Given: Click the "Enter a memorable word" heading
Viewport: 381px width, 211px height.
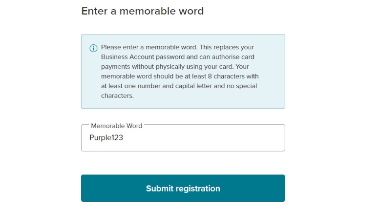Looking at the screenshot, I should pyautogui.click(x=143, y=11).
